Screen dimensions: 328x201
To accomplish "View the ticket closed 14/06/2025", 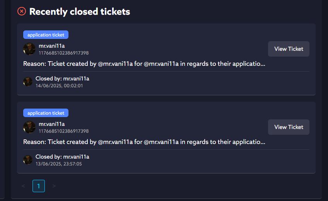I will [289, 49].
